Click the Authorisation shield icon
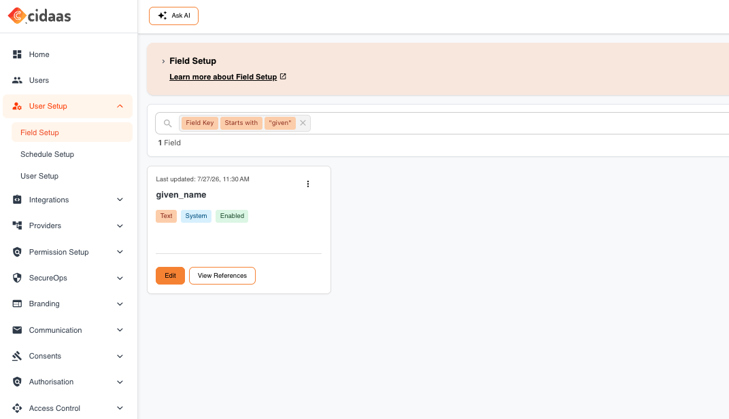Viewport: 729px width, 419px height. pos(17,382)
